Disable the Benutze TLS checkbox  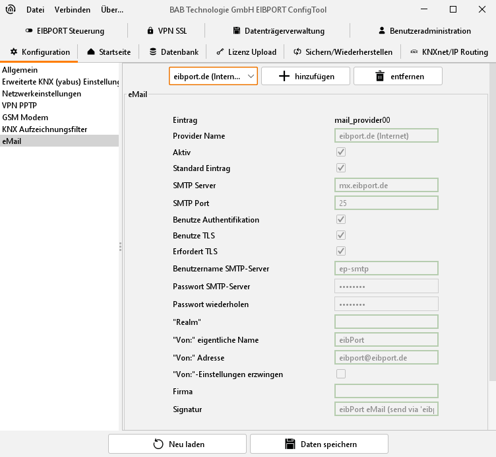coord(341,235)
